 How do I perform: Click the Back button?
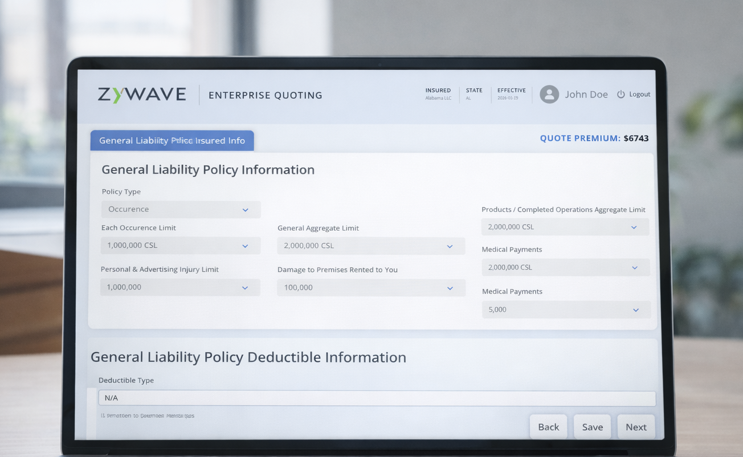tap(548, 427)
